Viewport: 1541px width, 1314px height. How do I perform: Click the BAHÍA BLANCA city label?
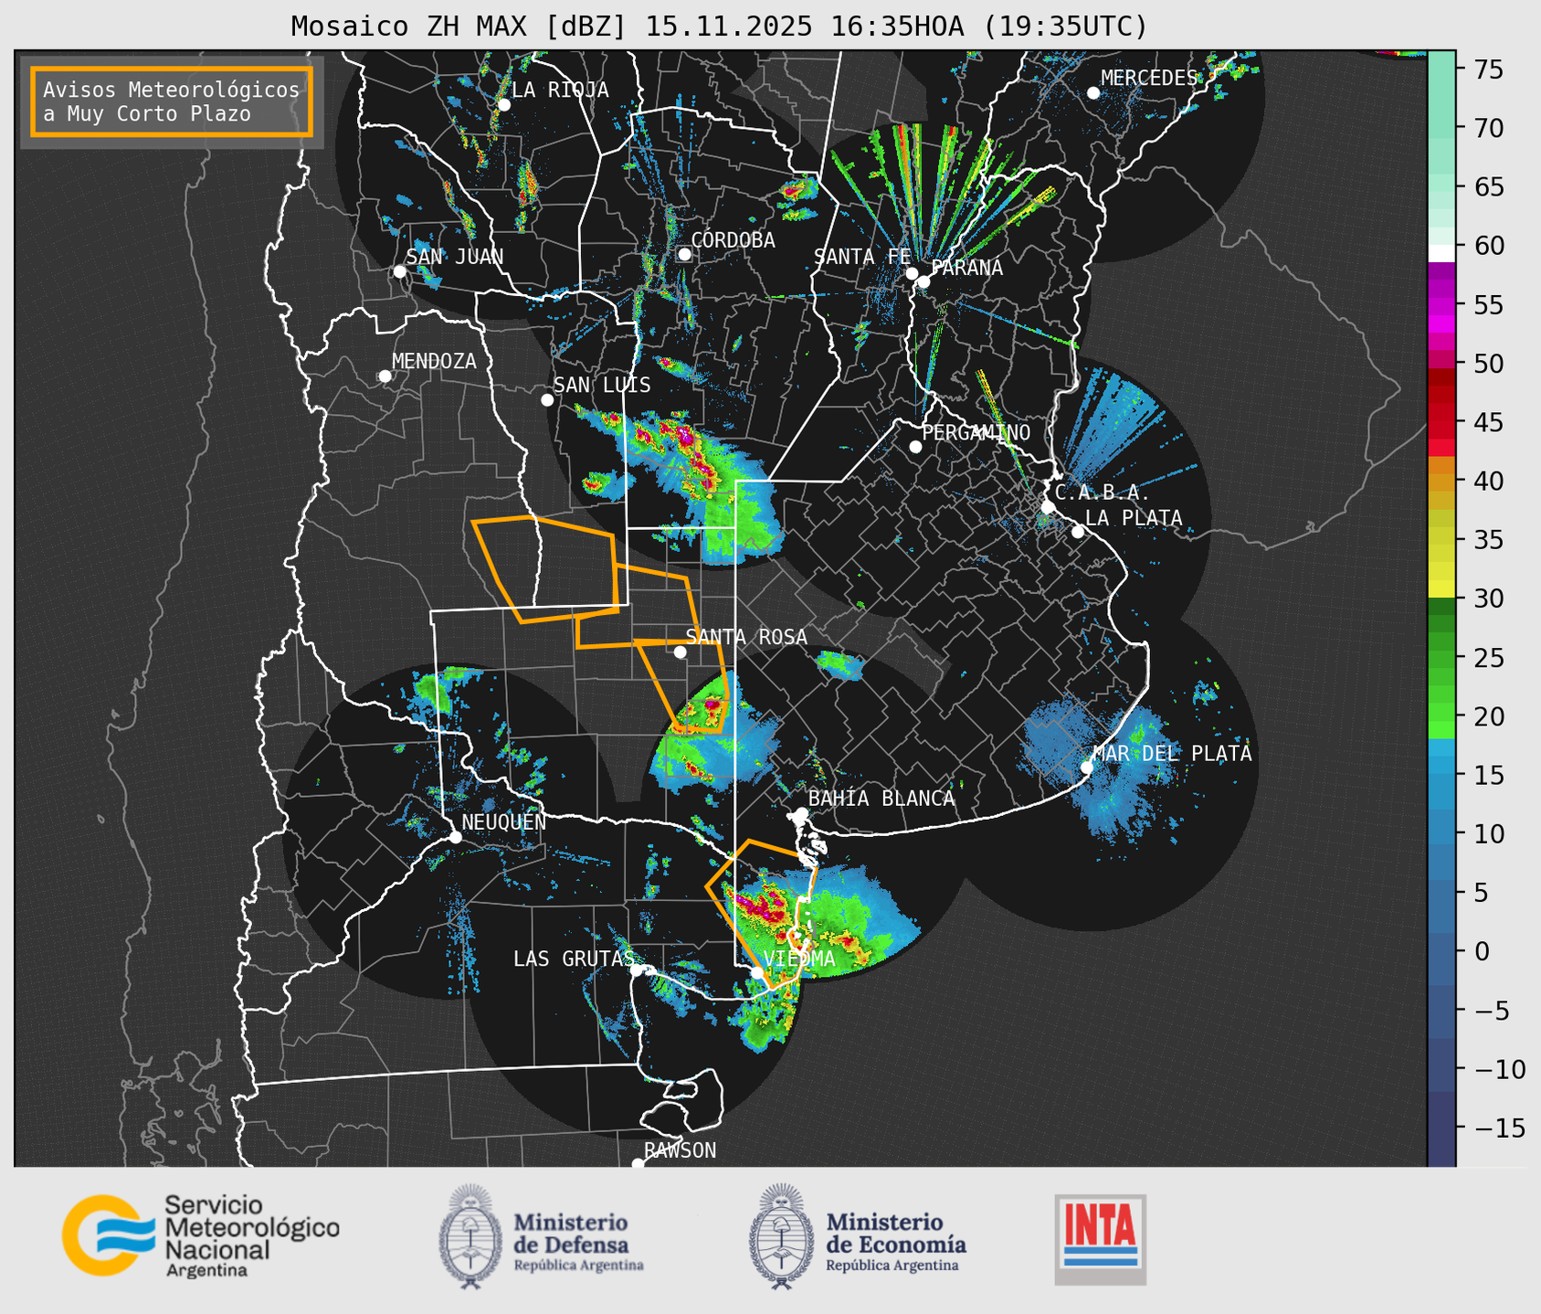[881, 799]
